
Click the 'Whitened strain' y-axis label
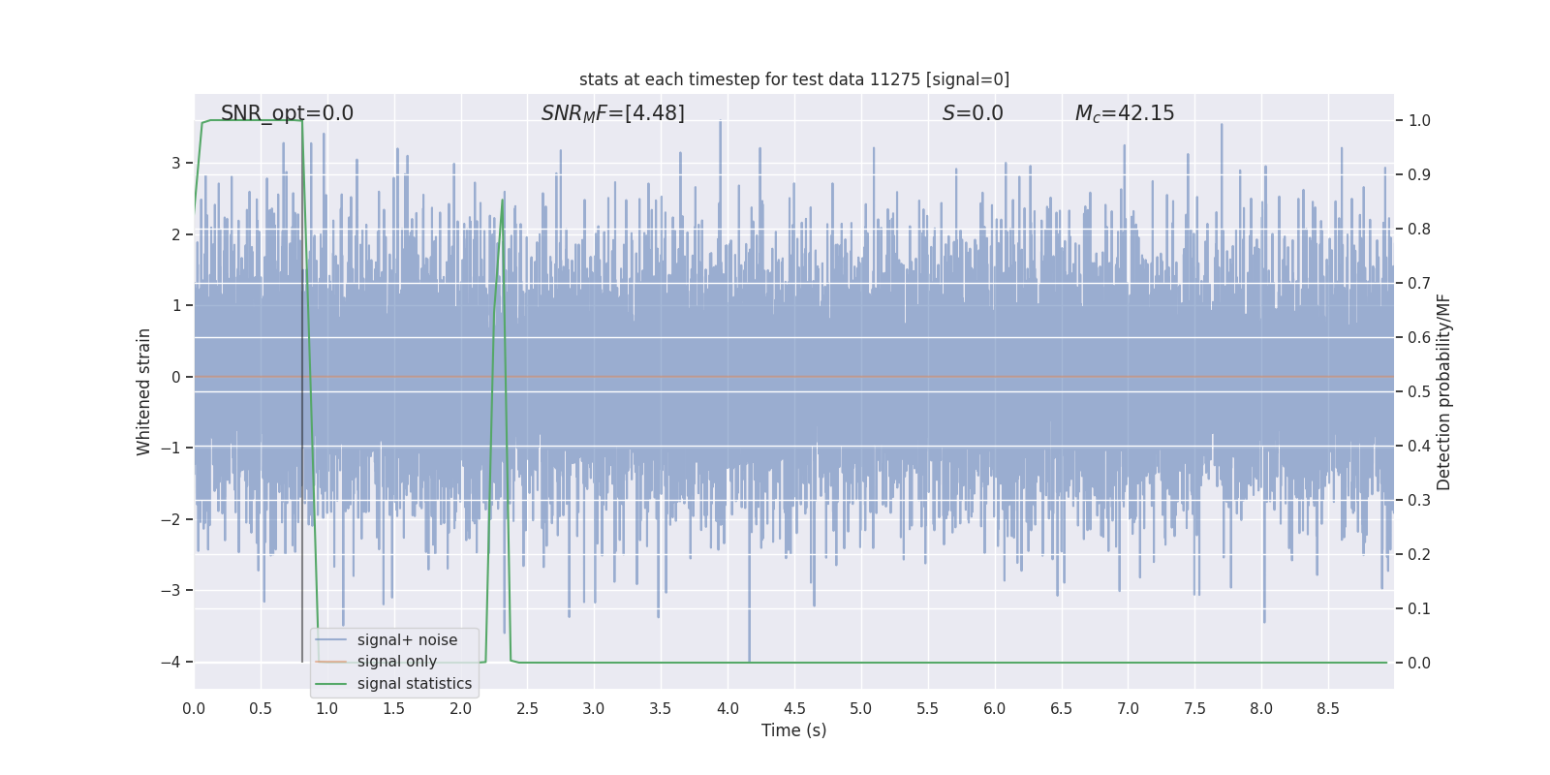144,391
